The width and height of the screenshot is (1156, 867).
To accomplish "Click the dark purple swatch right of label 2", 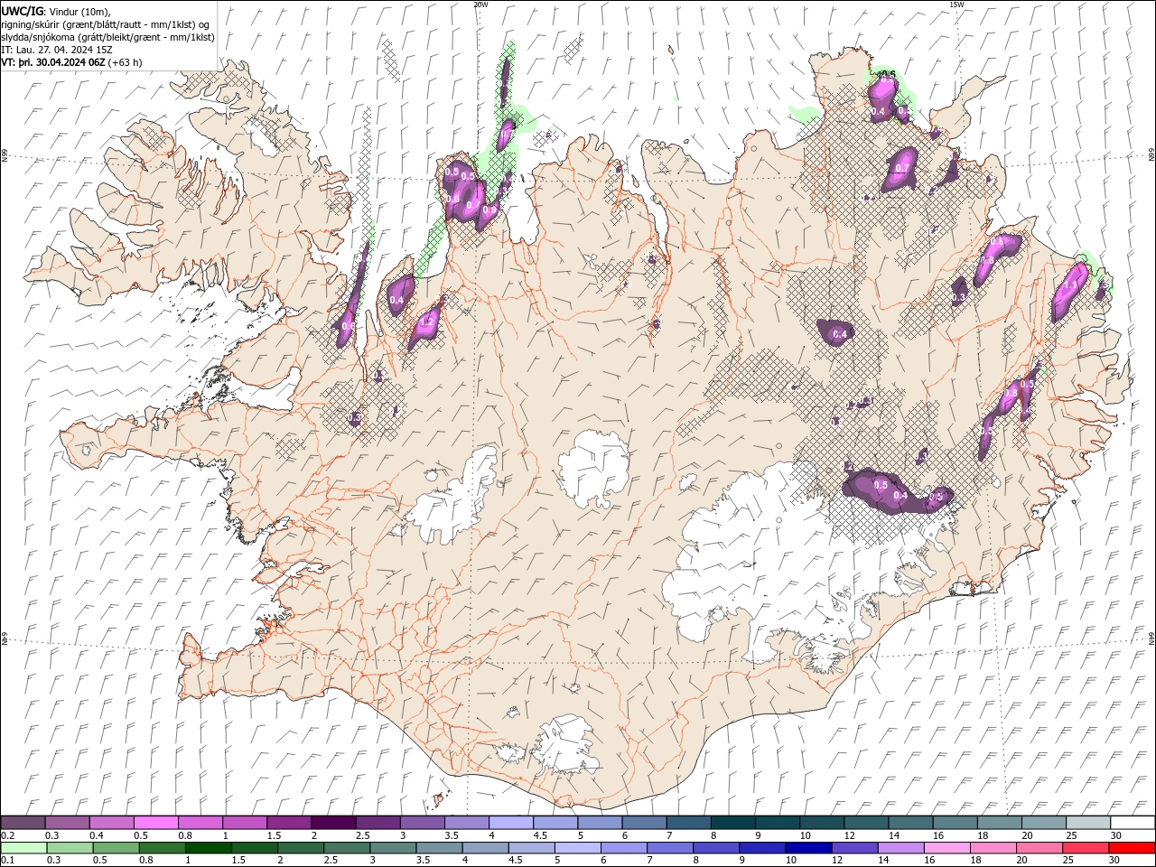I will [333, 823].
